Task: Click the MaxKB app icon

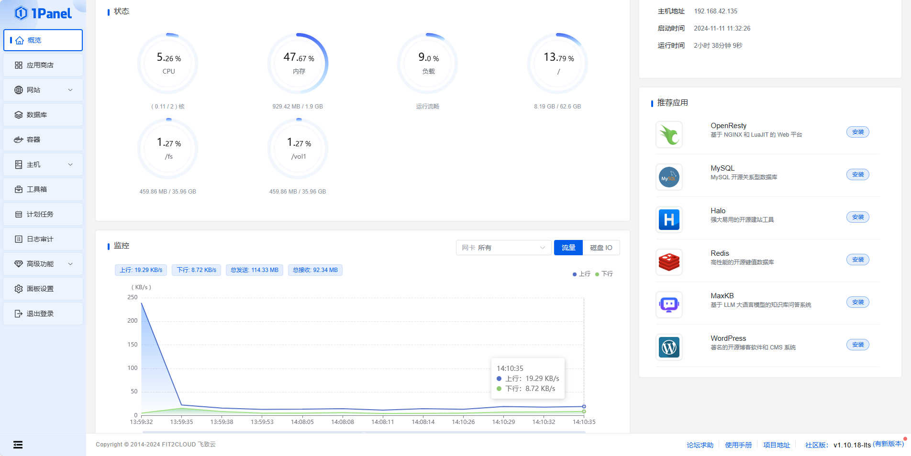Action: point(669,304)
